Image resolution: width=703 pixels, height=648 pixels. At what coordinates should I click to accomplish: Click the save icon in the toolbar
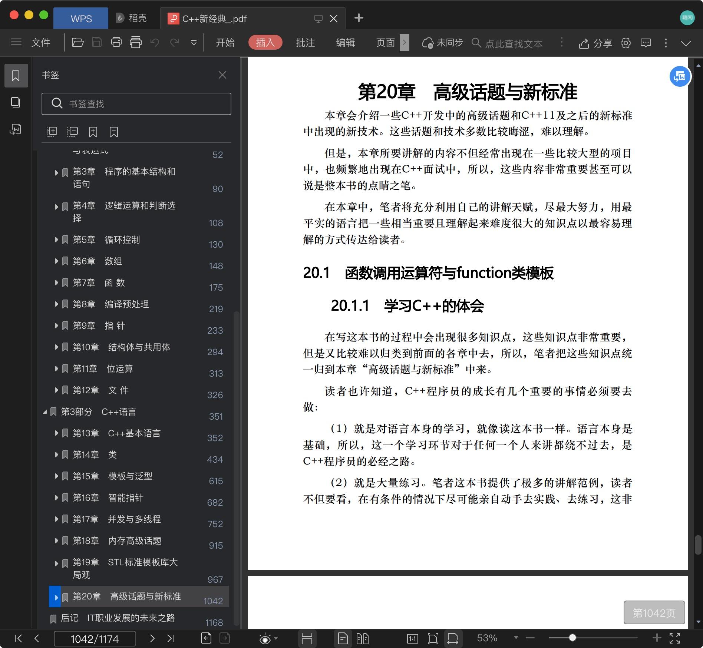(97, 42)
